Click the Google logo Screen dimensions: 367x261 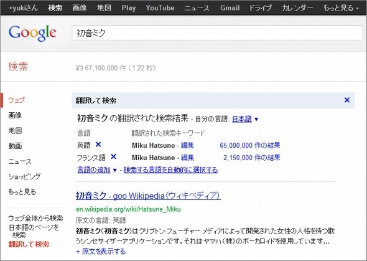32,33
